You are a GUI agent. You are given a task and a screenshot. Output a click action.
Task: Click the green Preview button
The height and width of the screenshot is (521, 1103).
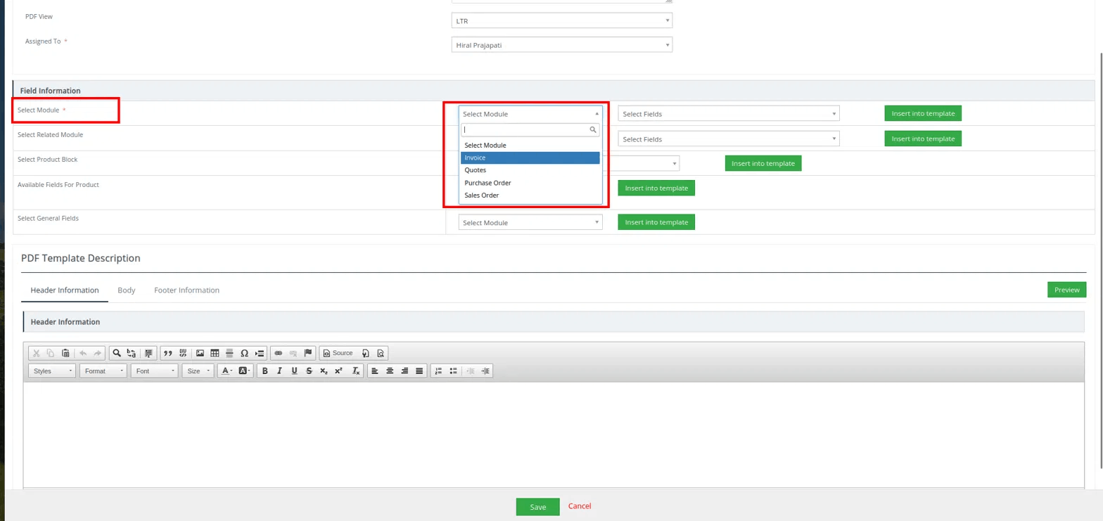tap(1066, 290)
